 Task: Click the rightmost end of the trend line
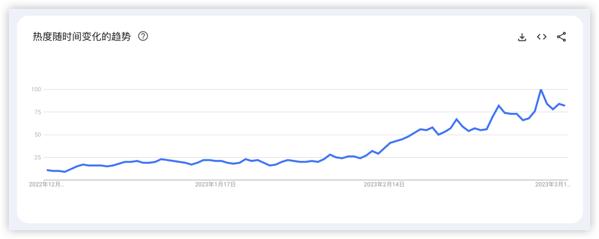point(565,106)
